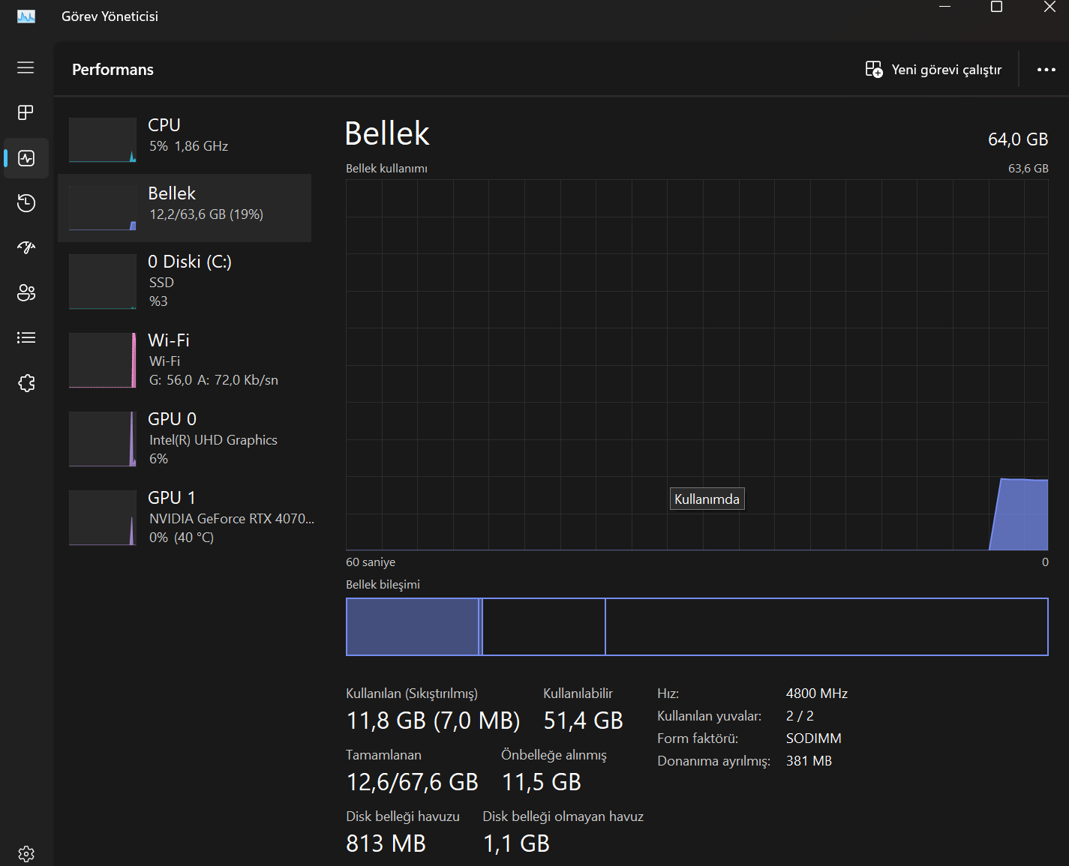1069x866 pixels.
Task: Click the 64,0 GB total memory text
Action: (1018, 139)
